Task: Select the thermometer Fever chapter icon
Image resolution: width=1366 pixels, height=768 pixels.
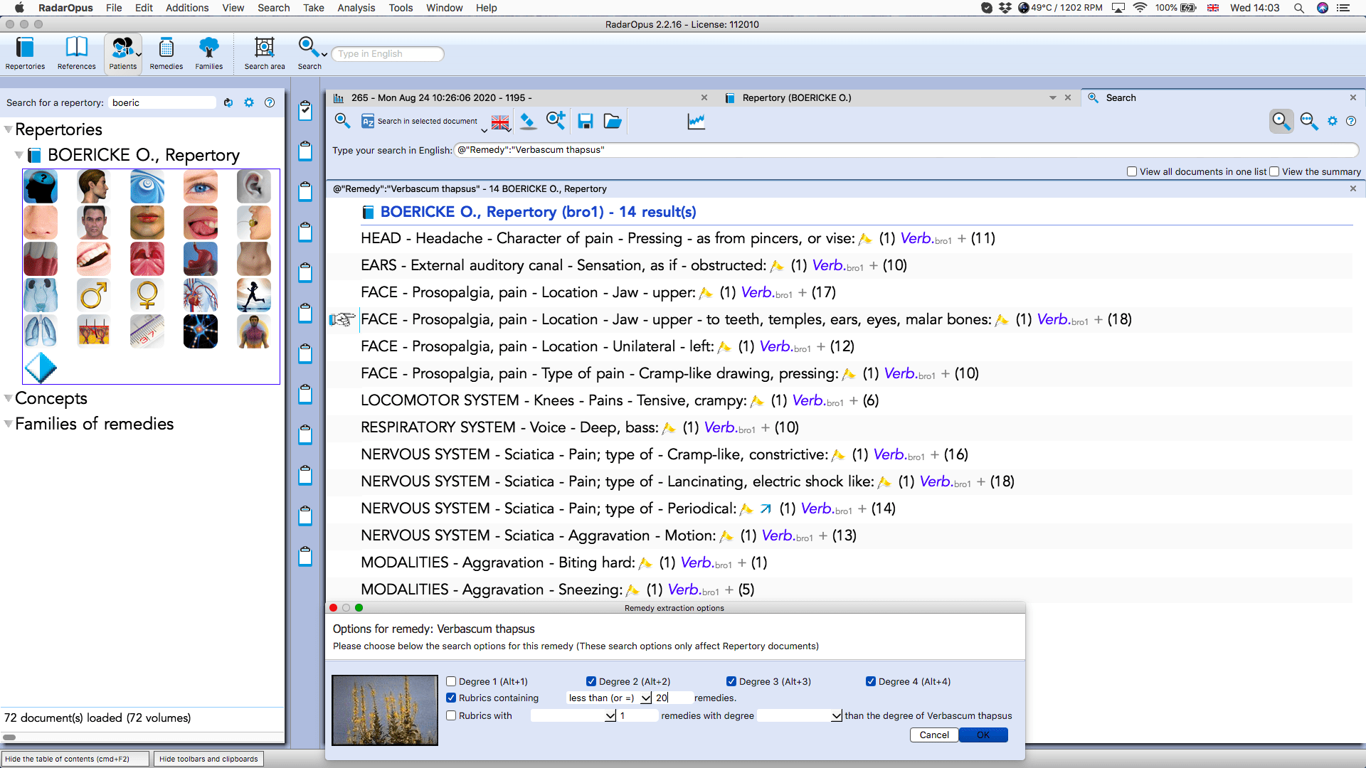Action: point(147,331)
